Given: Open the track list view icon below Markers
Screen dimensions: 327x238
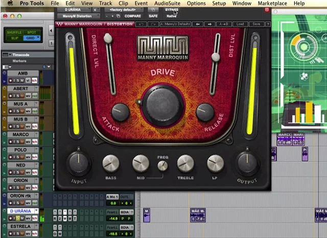Looking at the screenshot, I should point(7,67).
